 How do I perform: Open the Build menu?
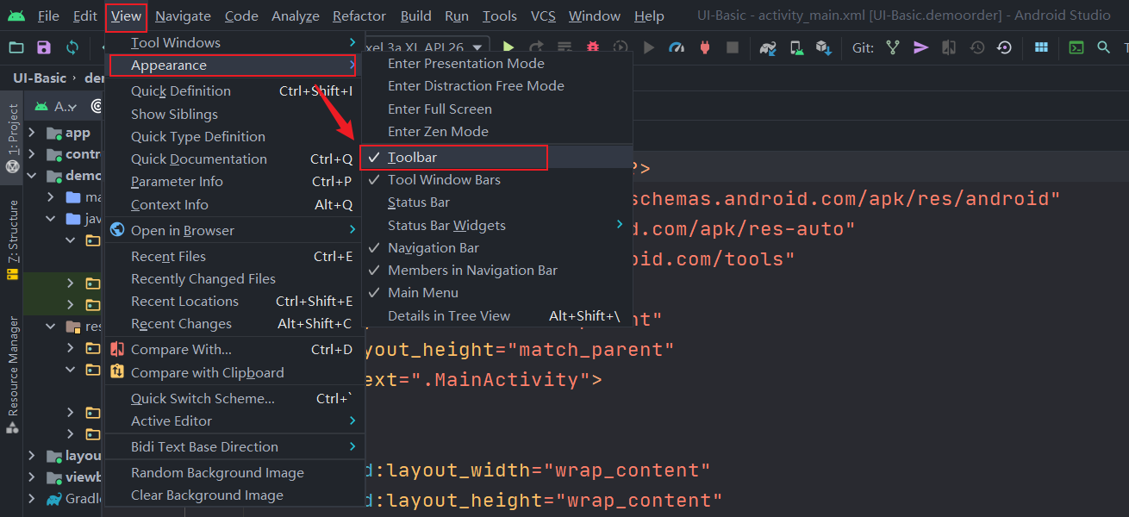coord(416,16)
